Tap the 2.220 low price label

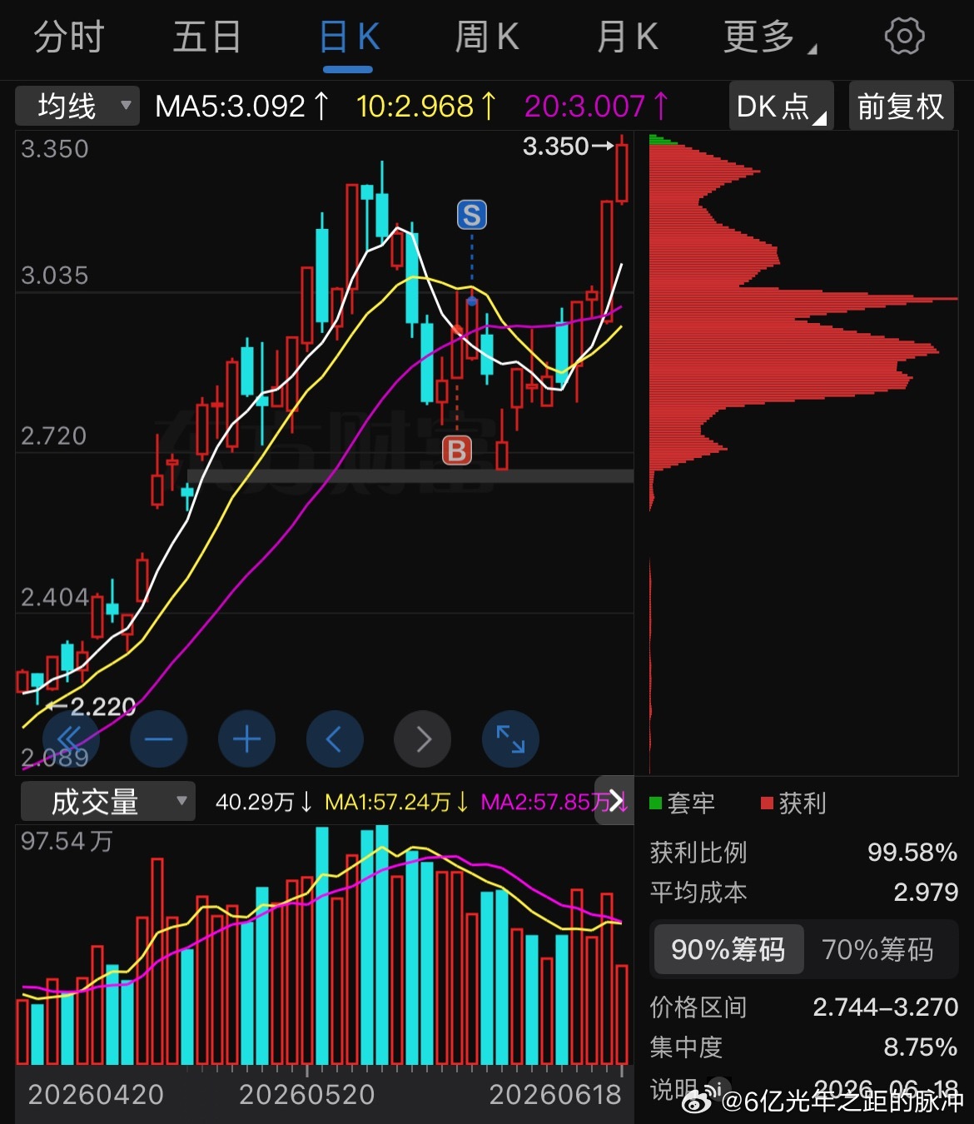pos(92,707)
